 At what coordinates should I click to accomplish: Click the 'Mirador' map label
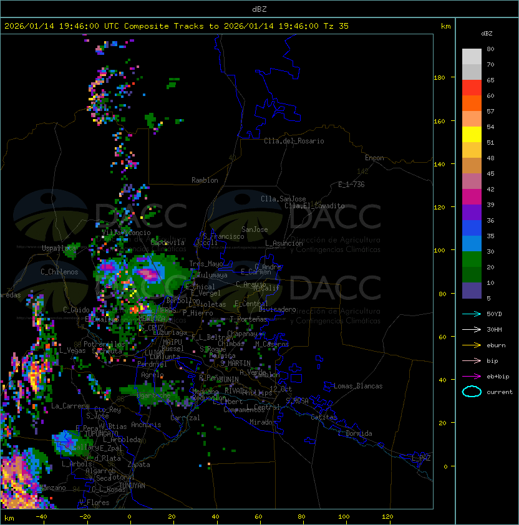tap(263, 422)
